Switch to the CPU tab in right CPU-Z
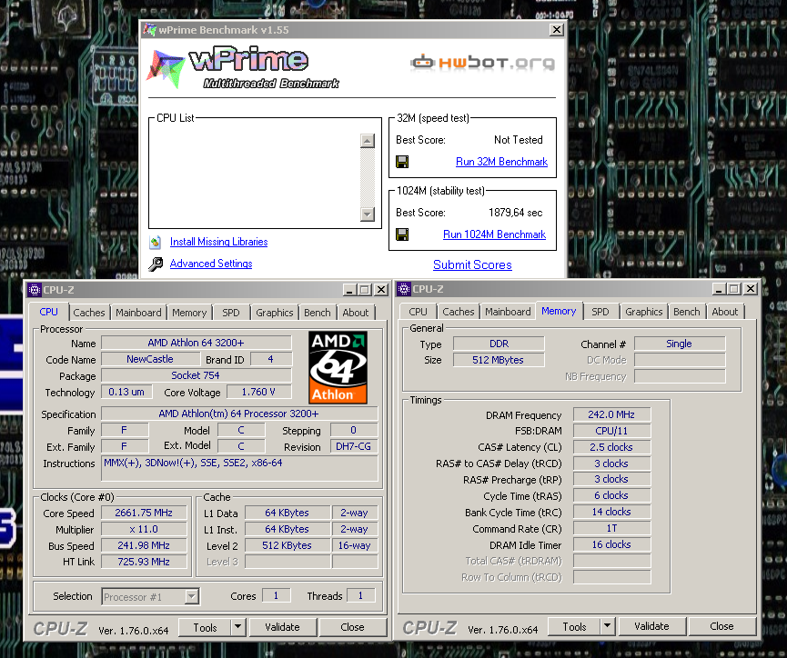 418,312
